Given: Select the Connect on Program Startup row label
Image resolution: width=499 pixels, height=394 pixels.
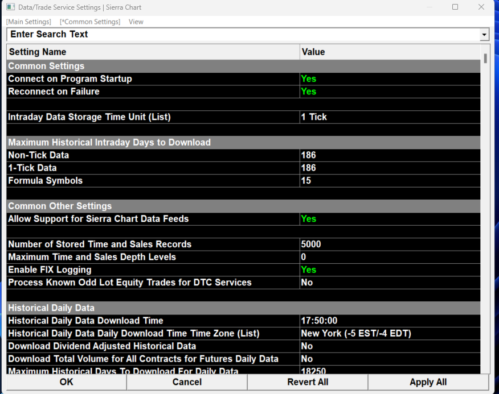Looking at the screenshot, I should [x=70, y=79].
